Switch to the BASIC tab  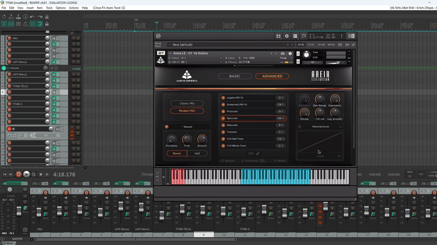click(234, 76)
